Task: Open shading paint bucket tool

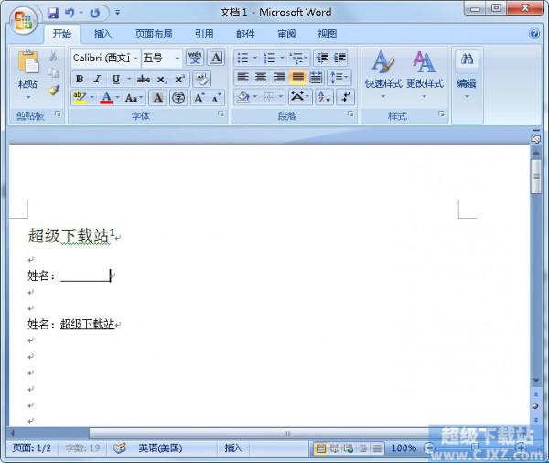Action: (x=242, y=97)
